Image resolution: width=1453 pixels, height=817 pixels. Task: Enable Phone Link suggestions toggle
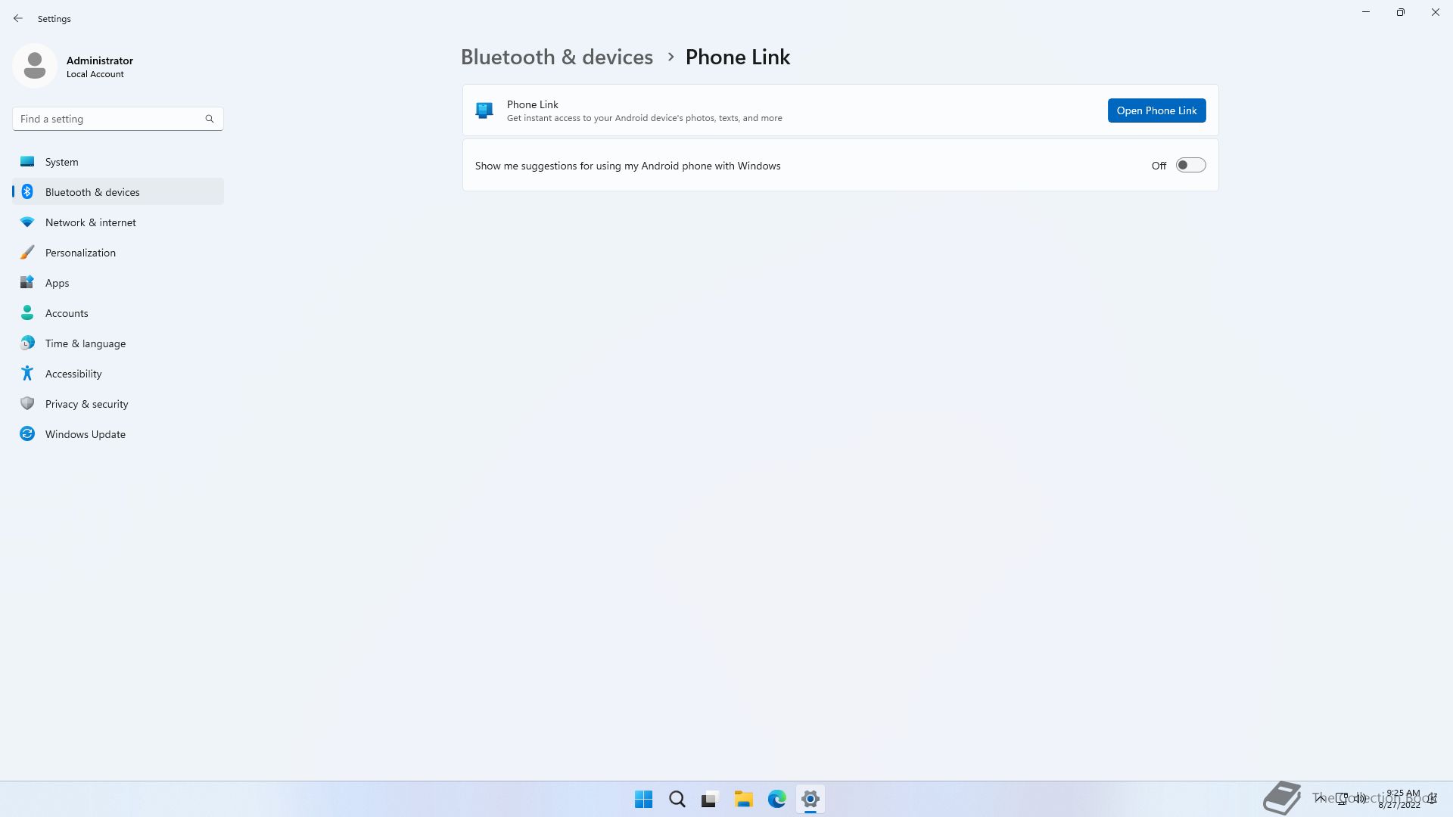[1190, 165]
